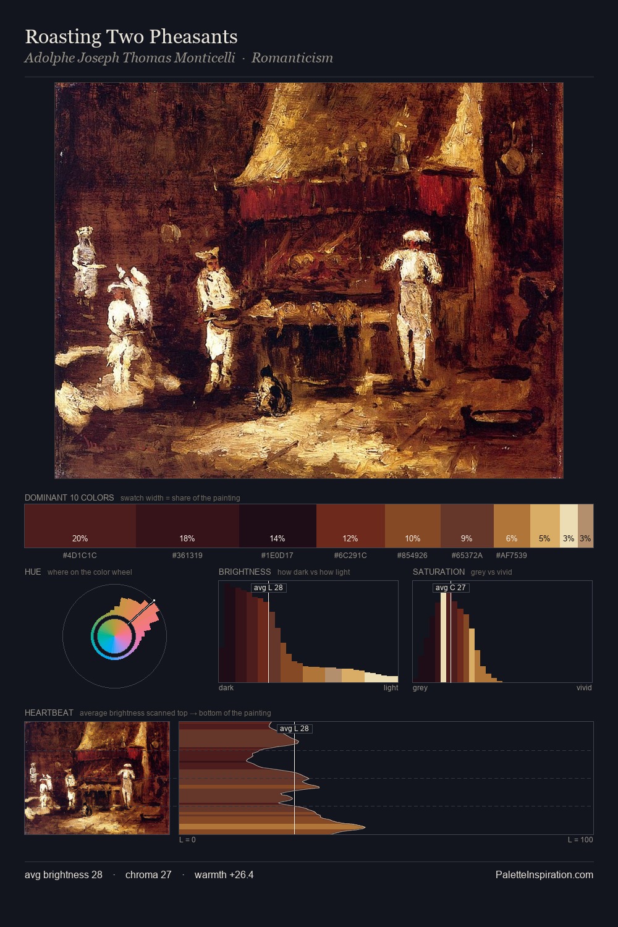618x927 pixels.
Task: Click the 20% swatch #4D1C1C
Action: pos(80,526)
